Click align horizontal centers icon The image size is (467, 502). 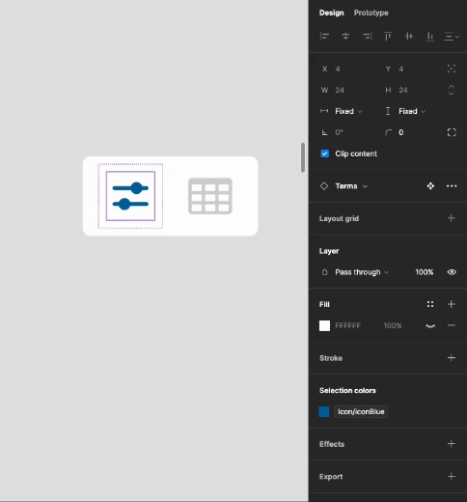345,37
